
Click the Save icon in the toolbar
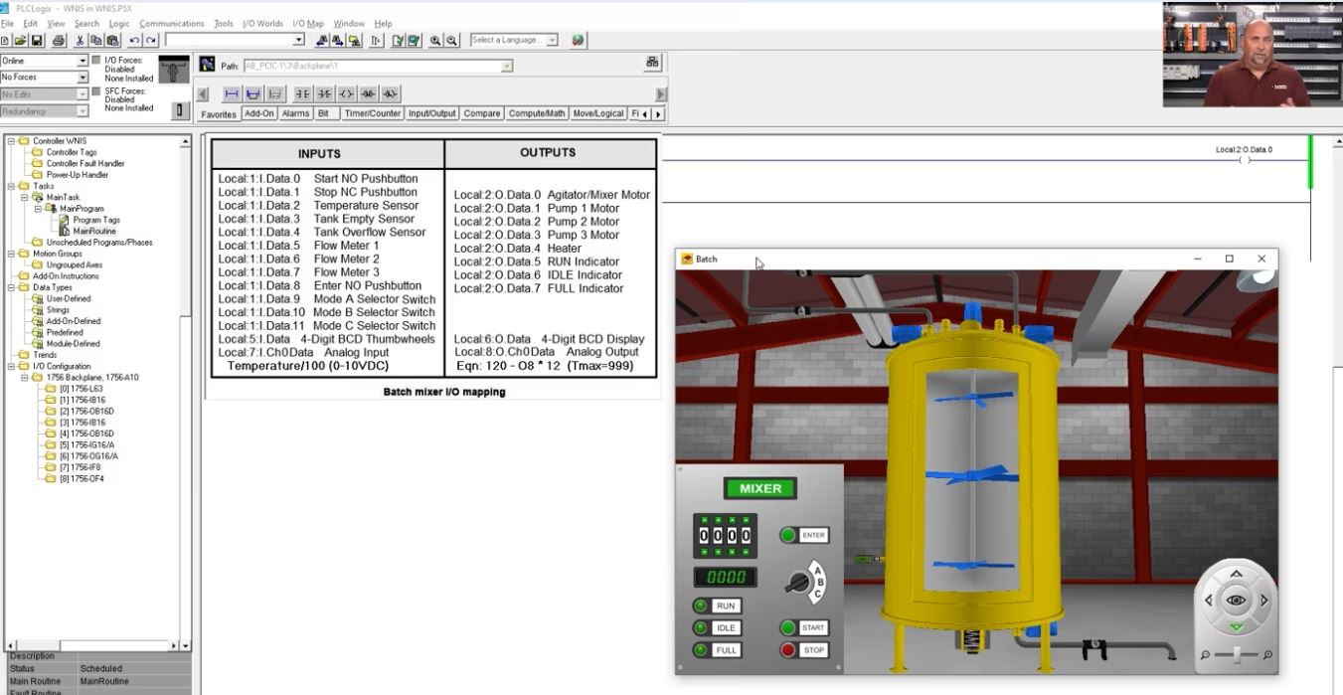pyautogui.click(x=37, y=41)
